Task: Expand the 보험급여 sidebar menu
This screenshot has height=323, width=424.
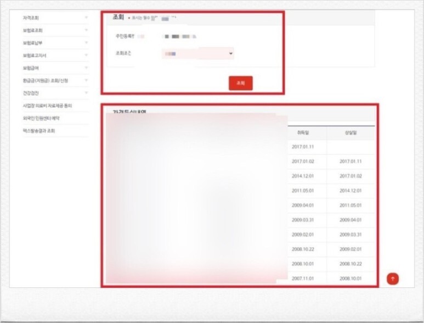Action: tap(55, 68)
